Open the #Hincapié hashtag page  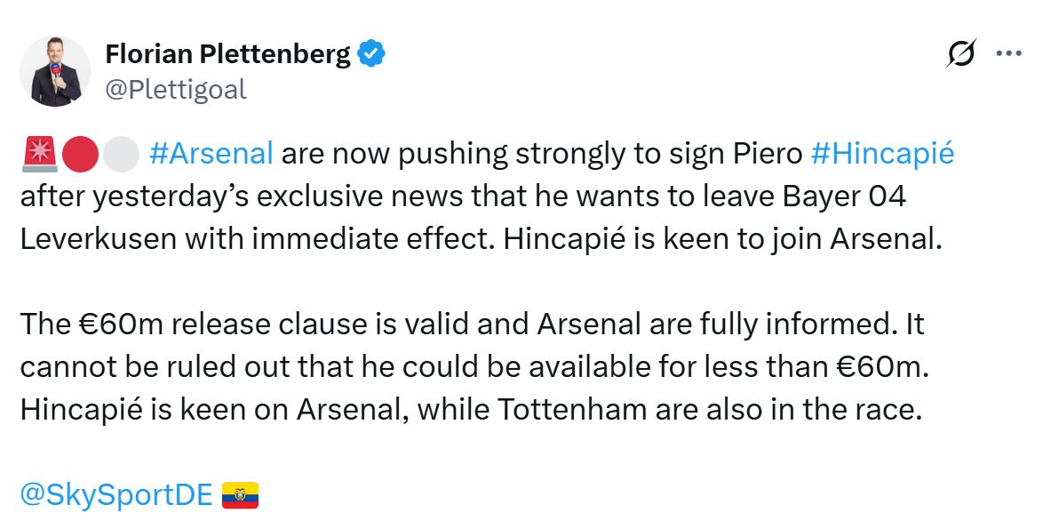point(884,151)
